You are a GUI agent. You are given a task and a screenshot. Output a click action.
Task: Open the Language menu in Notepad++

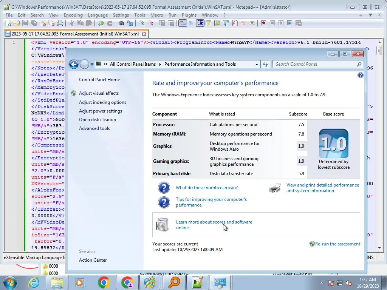point(98,15)
